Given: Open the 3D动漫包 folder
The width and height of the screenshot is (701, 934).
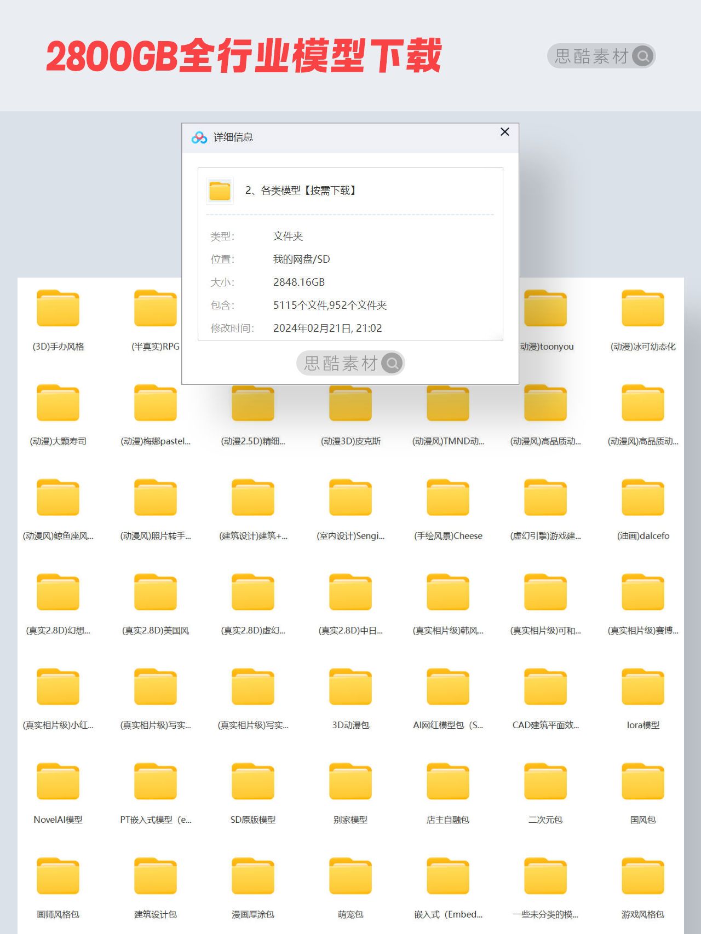Looking at the screenshot, I should click(x=350, y=687).
